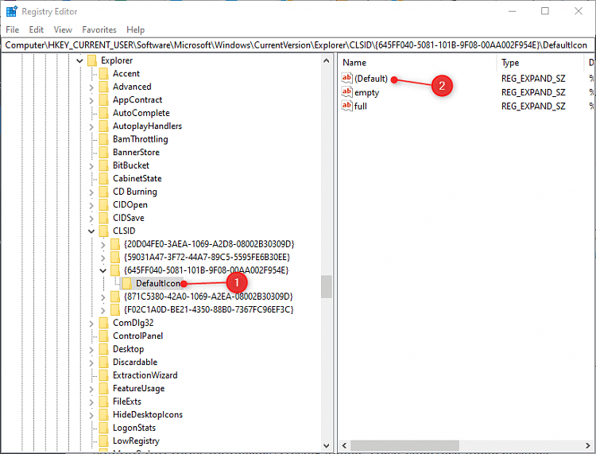Collapse the Explorer key
Viewport: 596px width, 454px height.
[79, 60]
